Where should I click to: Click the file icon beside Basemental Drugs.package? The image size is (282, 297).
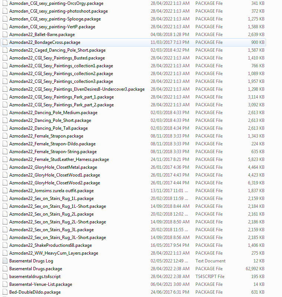click(x=5, y=269)
